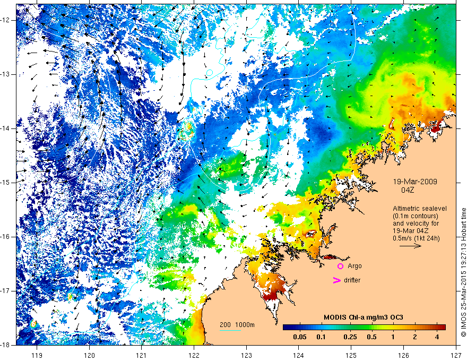This screenshot has width=467, height=361.
Task: Click the longitude axis label '126'
Action: pyautogui.click(x=403, y=355)
